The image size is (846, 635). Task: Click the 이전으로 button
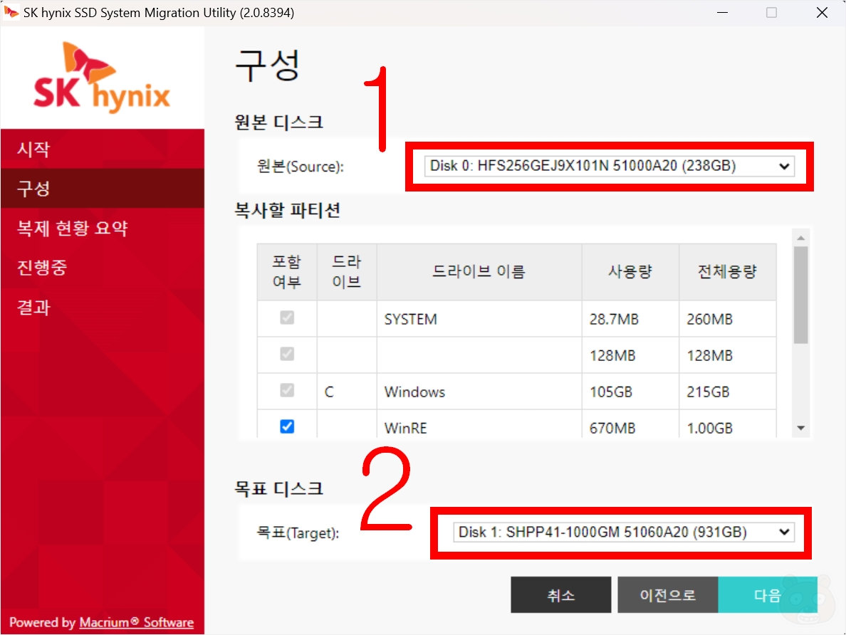(x=667, y=594)
